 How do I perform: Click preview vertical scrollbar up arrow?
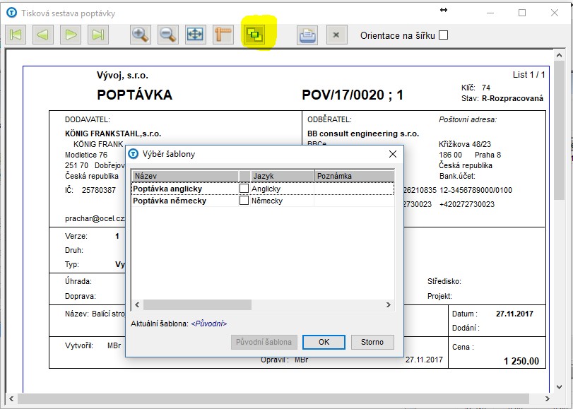[x=559, y=55]
